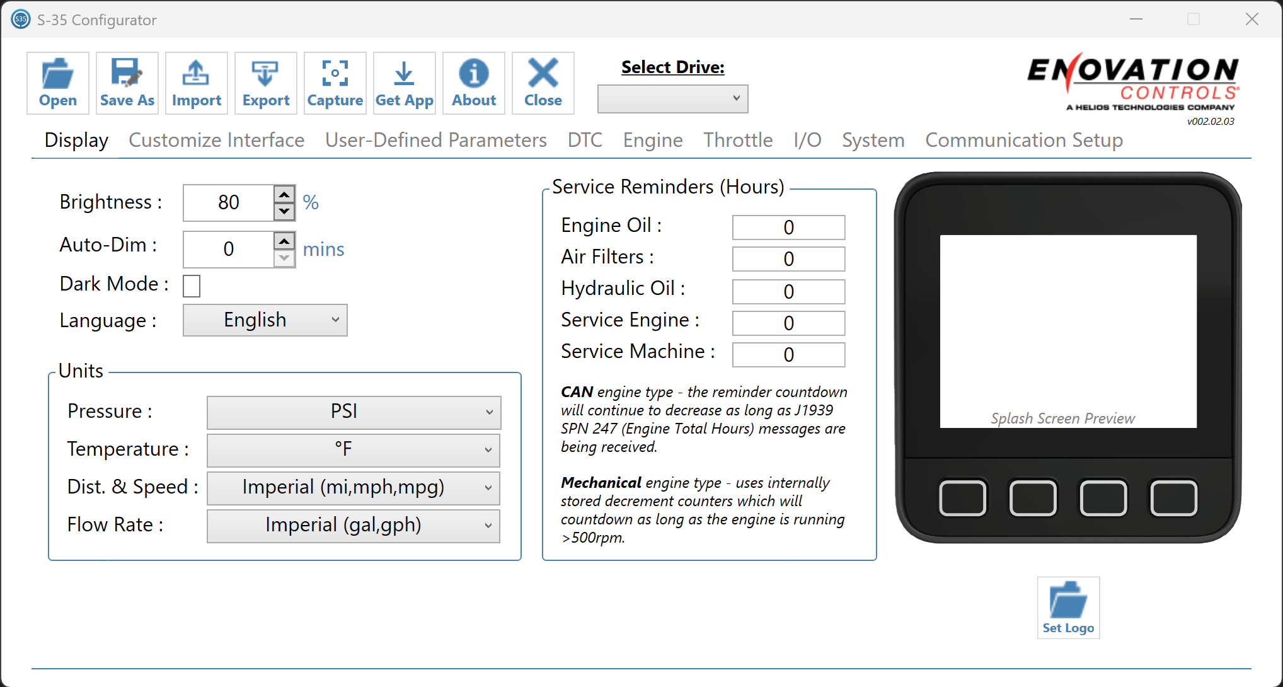Screen dimensions: 1283x687
Task: Open the Pressure units dropdown
Action: pyautogui.click(x=354, y=412)
